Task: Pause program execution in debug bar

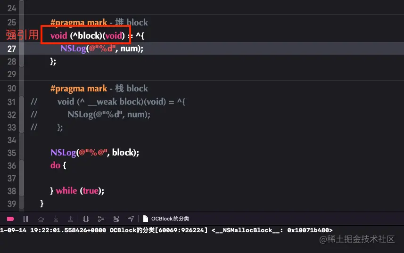Action: click(25, 219)
